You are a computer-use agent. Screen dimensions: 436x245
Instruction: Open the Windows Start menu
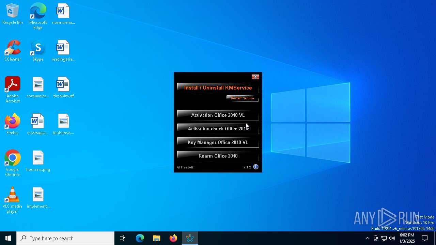pos(8,238)
